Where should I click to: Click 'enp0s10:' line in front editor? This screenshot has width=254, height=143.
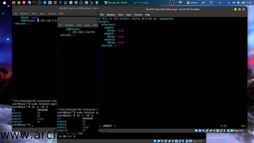pos(110,39)
